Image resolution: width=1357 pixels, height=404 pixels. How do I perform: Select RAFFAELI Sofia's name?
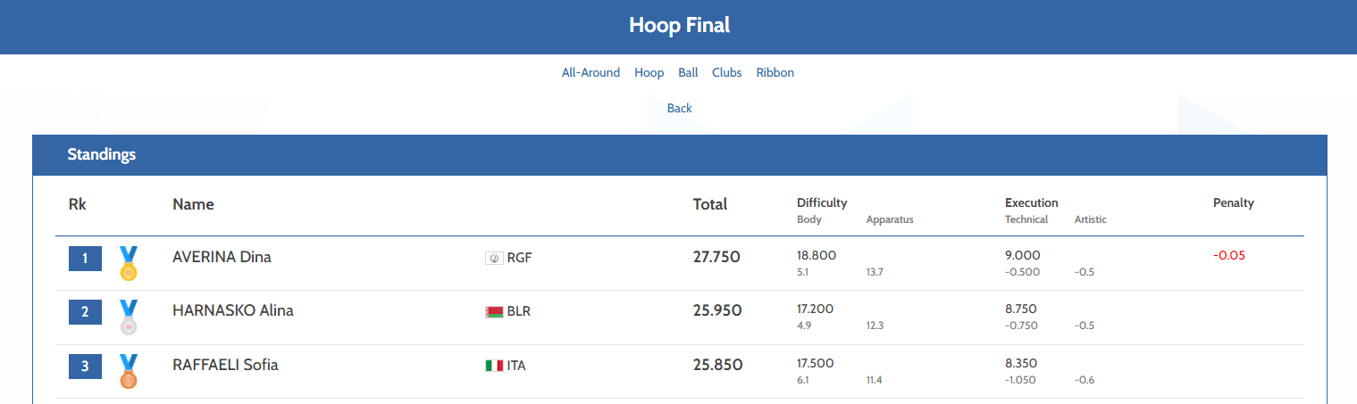(x=225, y=365)
